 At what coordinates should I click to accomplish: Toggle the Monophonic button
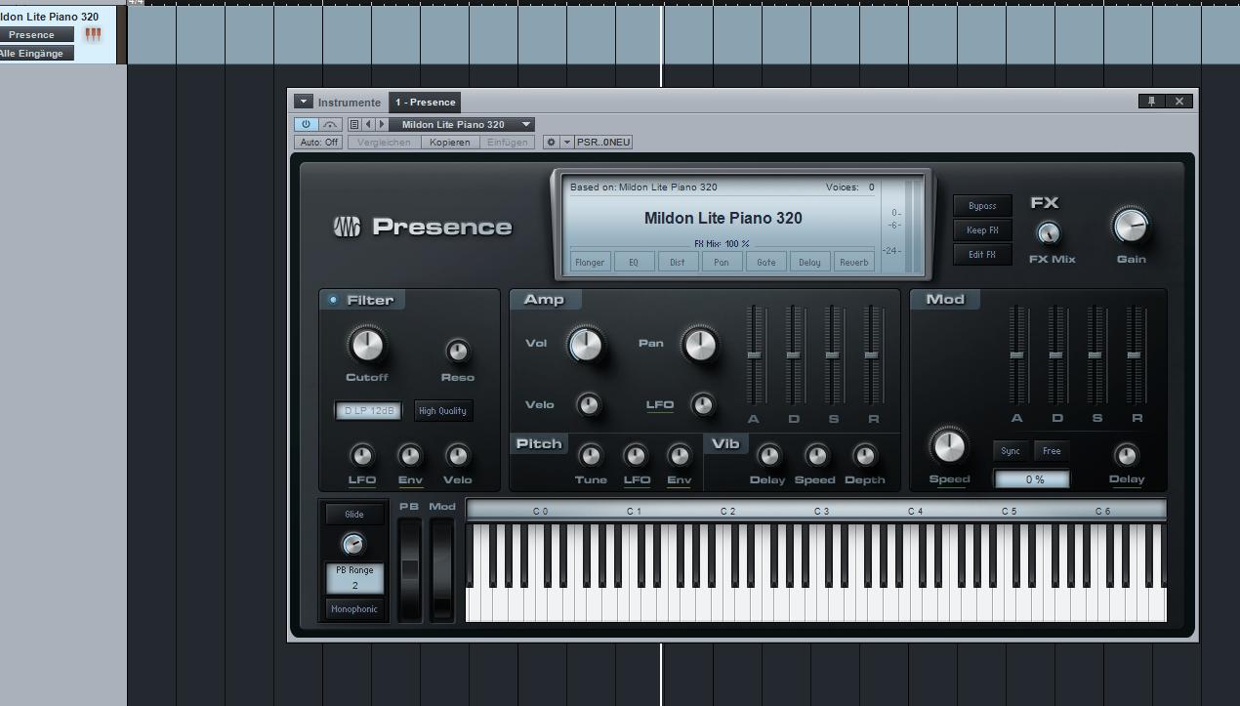point(354,609)
